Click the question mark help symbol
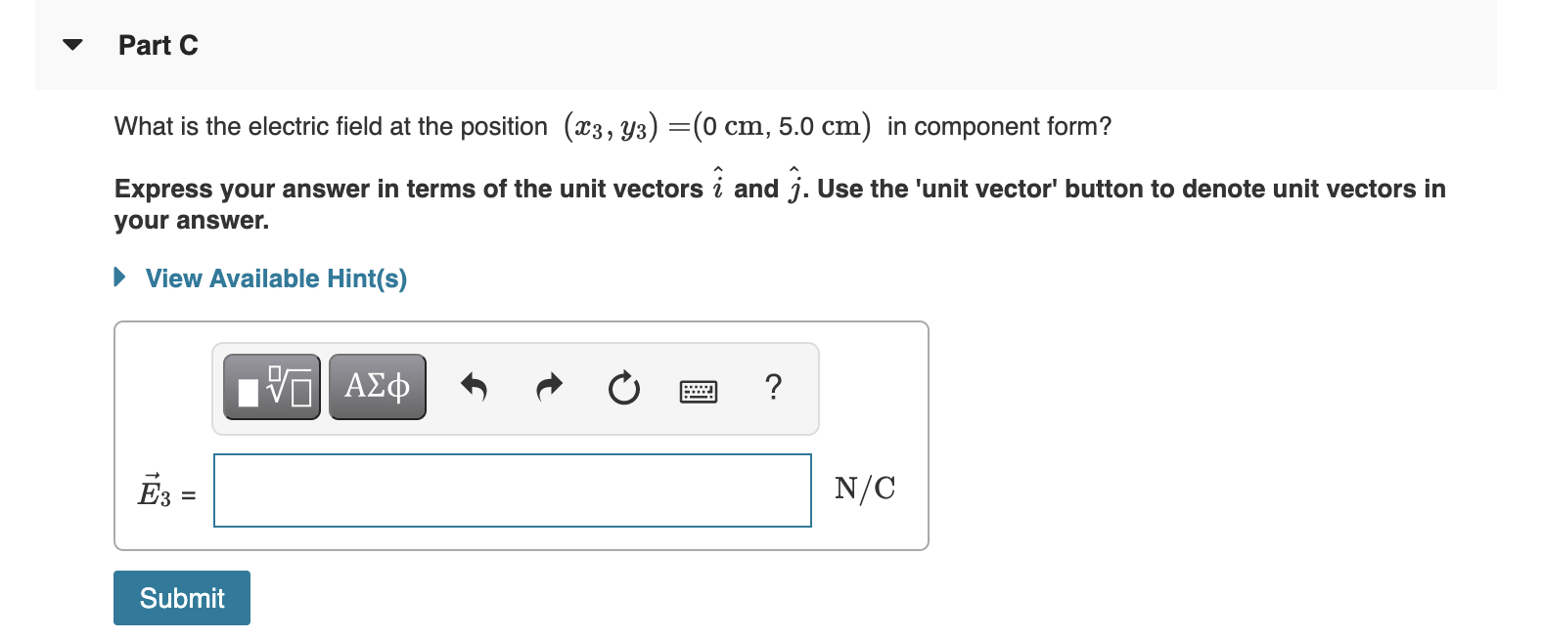1544x639 pixels. pyautogui.click(x=773, y=388)
